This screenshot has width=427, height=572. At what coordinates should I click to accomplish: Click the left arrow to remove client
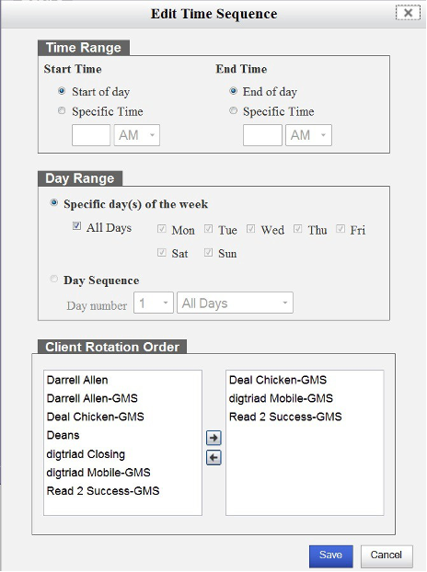click(x=213, y=457)
